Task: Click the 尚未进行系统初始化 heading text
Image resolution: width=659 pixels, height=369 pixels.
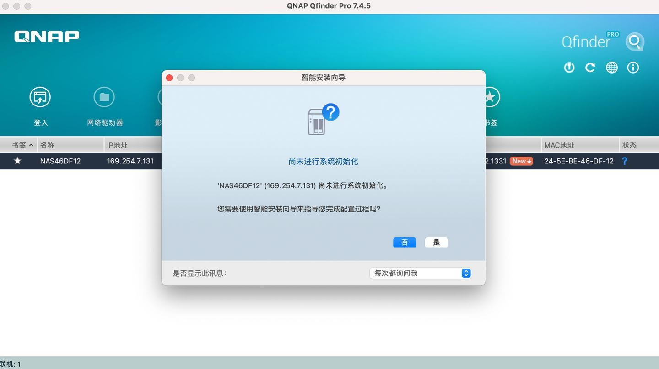Action: pos(323,161)
